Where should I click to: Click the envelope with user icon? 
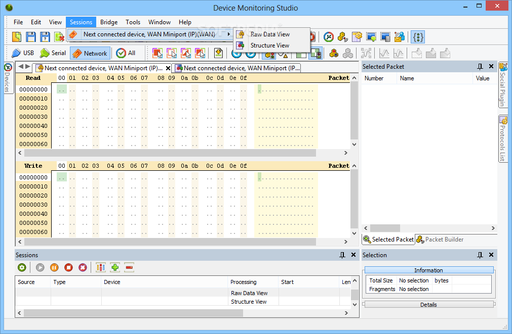(x=400, y=37)
